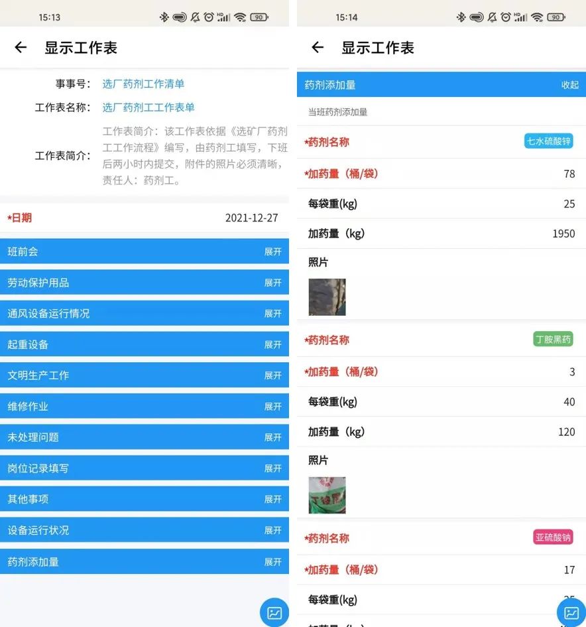Open the floating chart icon on right screen
The height and width of the screenshot is (627, 586).
[x=571, y=612]
